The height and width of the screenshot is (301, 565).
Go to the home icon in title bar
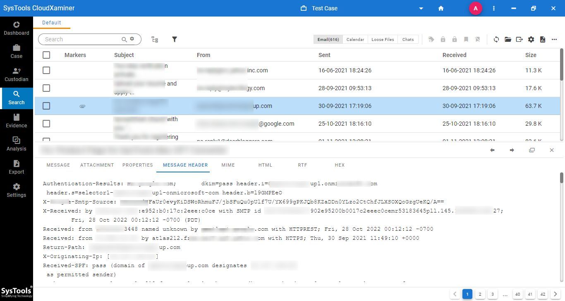click(x=441, y=8)
